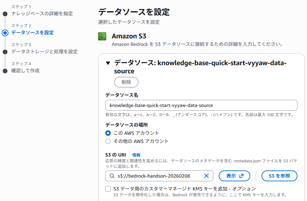The image size is (307, 201).
Task: Click the 'S3 を参照' button
Action: [279, 176]
